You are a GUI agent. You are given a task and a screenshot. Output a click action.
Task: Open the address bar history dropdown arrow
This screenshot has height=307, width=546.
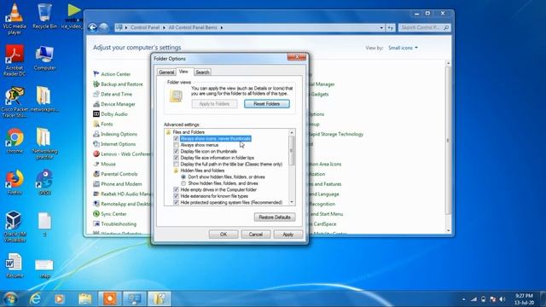(381, 27)
